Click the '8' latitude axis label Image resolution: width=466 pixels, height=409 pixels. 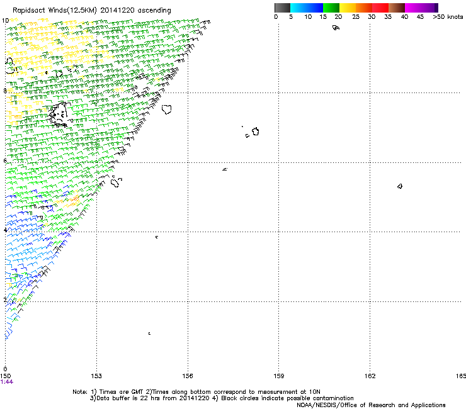5,91
